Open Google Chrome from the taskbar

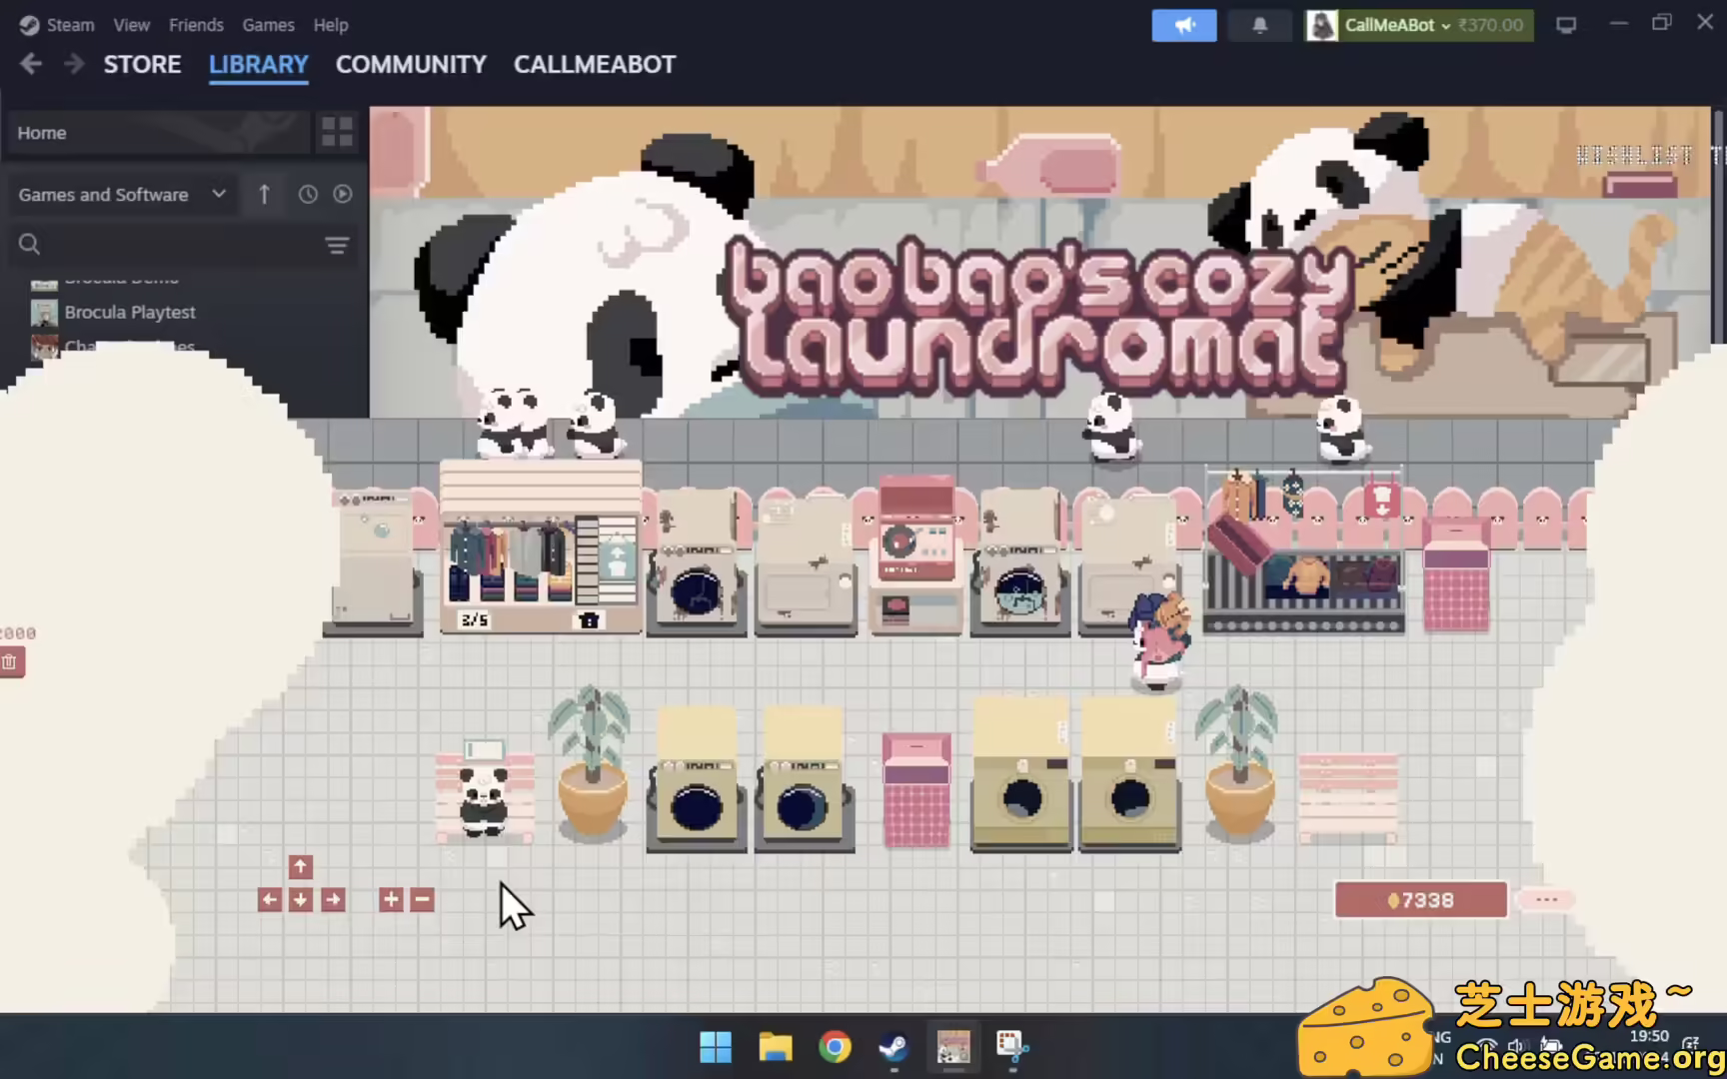click(836, 1047)
